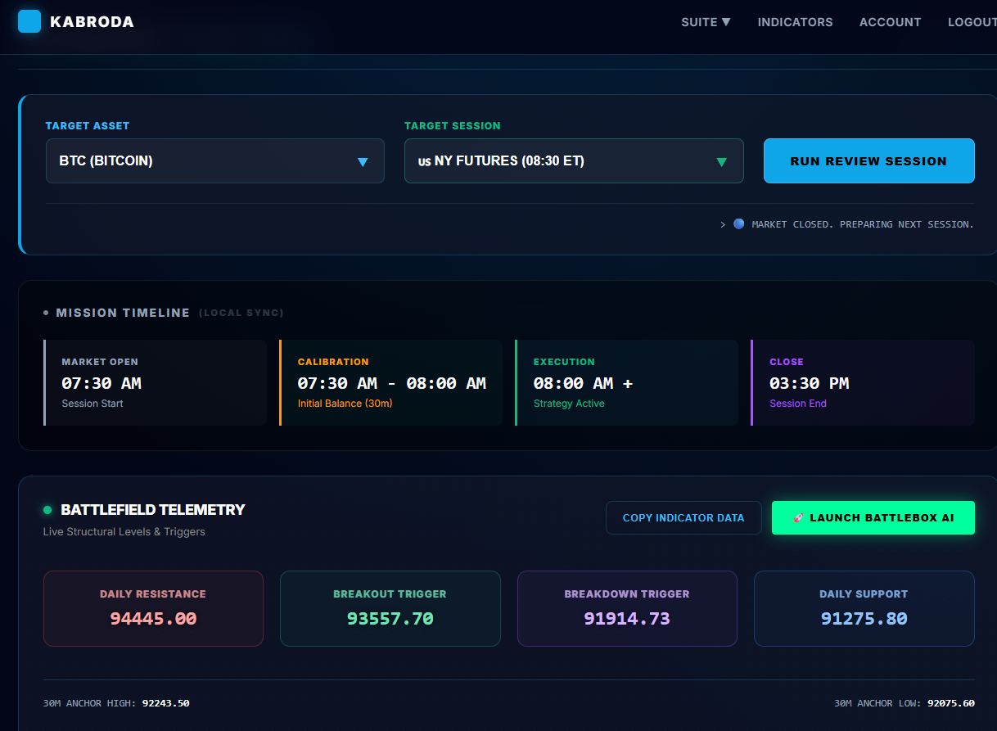
Task: Click the BREAKOUT TRIGGER value card
Action: (x=390, y=608)
